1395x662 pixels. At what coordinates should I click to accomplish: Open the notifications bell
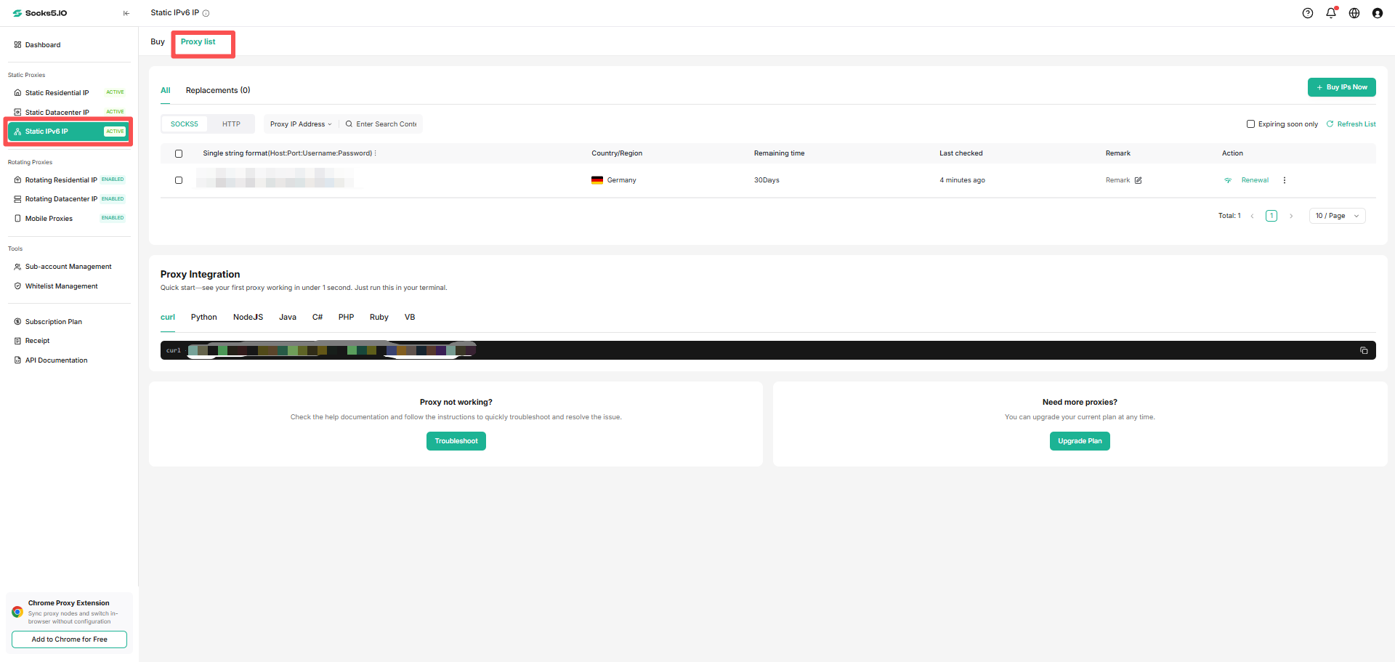point(1331,13)
